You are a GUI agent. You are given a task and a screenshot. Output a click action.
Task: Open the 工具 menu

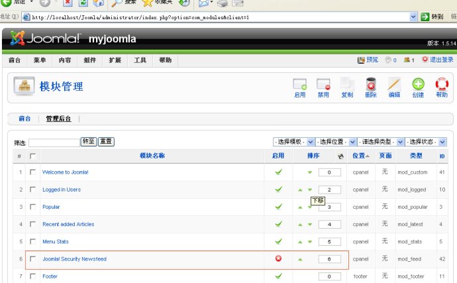point(140,60)
